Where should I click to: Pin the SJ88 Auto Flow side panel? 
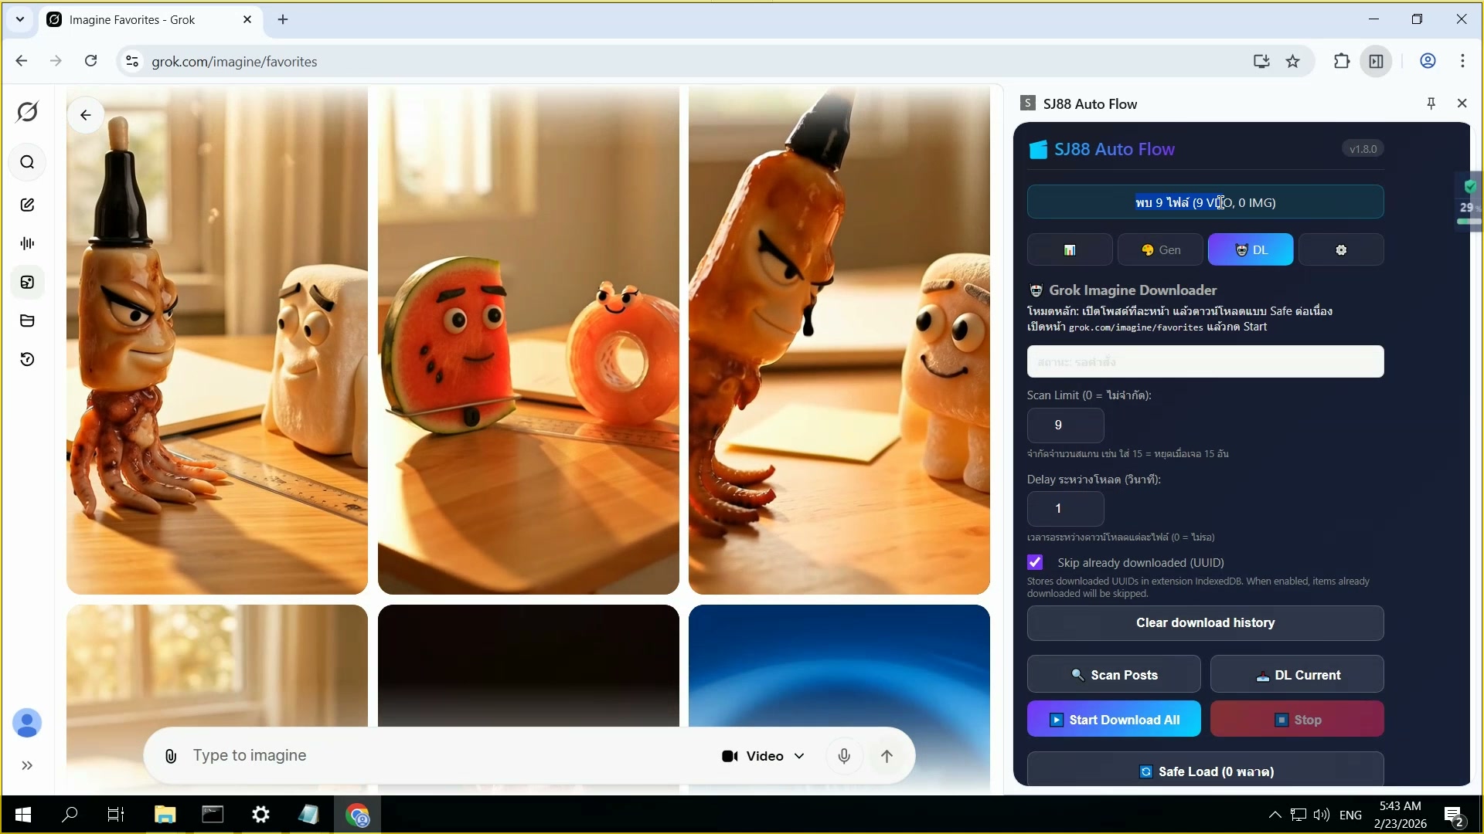pos(1431,103)
